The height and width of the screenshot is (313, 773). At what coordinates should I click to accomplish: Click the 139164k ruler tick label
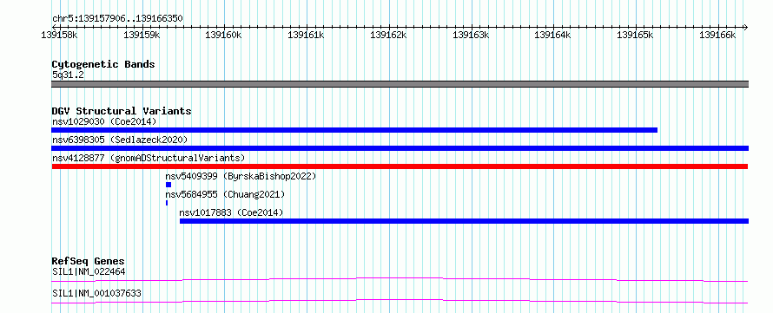point(553,35)
